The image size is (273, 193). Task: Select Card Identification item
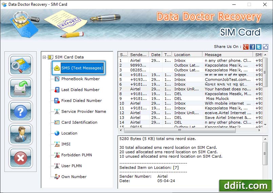tap(79, 122)
